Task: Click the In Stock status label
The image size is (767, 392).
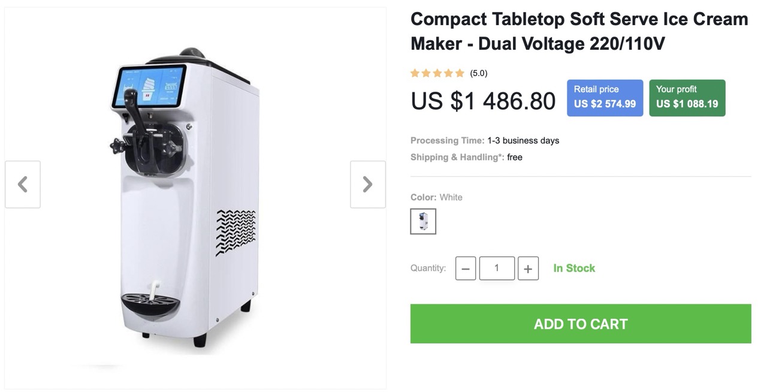Action: (x=574, y=268)
